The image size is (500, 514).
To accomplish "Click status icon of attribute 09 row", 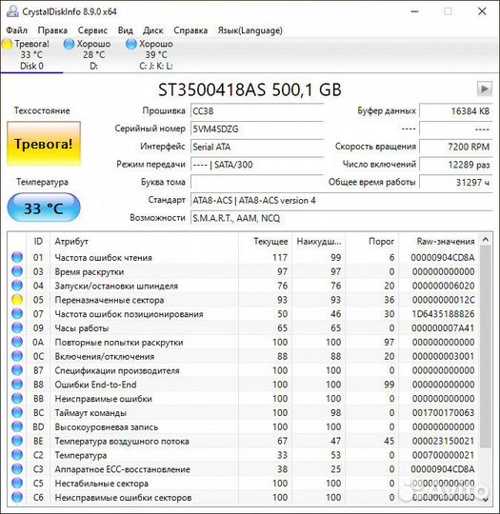I will (17, 327).
